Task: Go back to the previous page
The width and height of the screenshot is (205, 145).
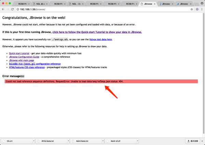Action: tap(3, 9)
